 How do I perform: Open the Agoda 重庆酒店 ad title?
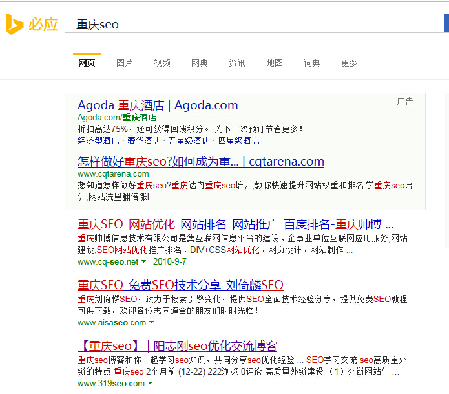pos(158,105)
